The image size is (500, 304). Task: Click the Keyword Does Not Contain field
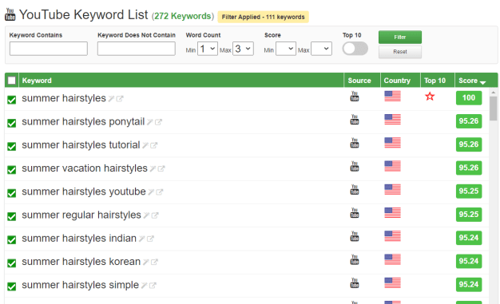tap(137, 49)
